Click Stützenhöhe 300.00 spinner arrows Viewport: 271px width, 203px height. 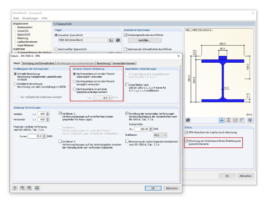[151, 129]
